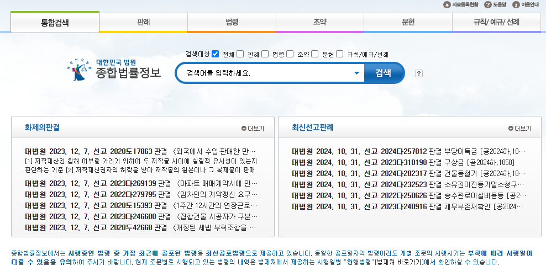Switch to the 규칙/예규/선례 tab
Viewport: 546px width, 271px height.
point(497,23)
